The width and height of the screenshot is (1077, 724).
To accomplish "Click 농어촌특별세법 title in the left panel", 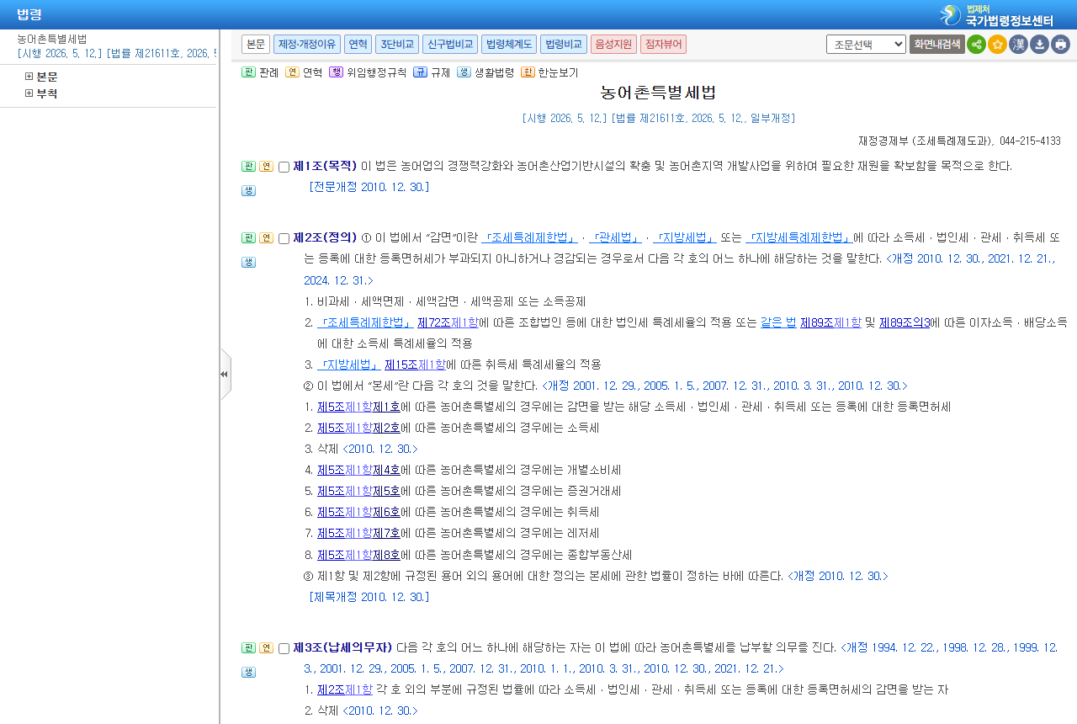I will point(52,39).
